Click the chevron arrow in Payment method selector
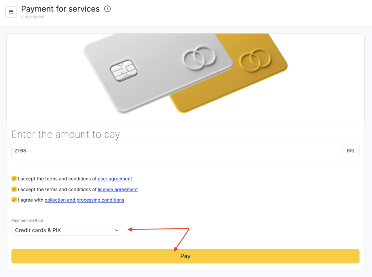This screenshot has width=372, height=277. click(x=117, y=231)
